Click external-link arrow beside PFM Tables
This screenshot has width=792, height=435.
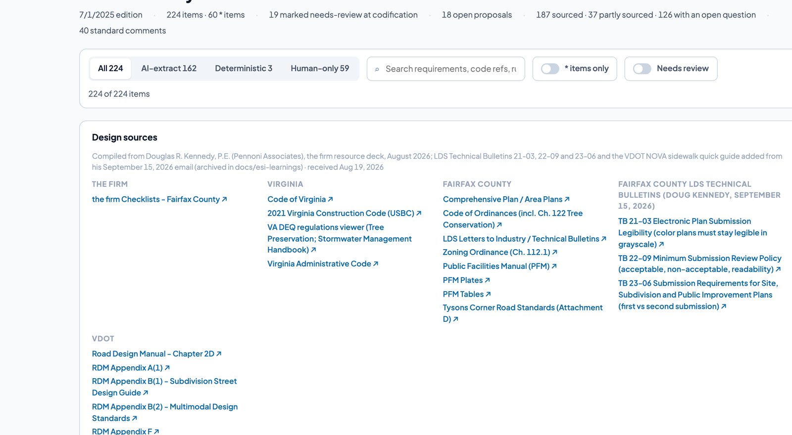click(488, 294)
